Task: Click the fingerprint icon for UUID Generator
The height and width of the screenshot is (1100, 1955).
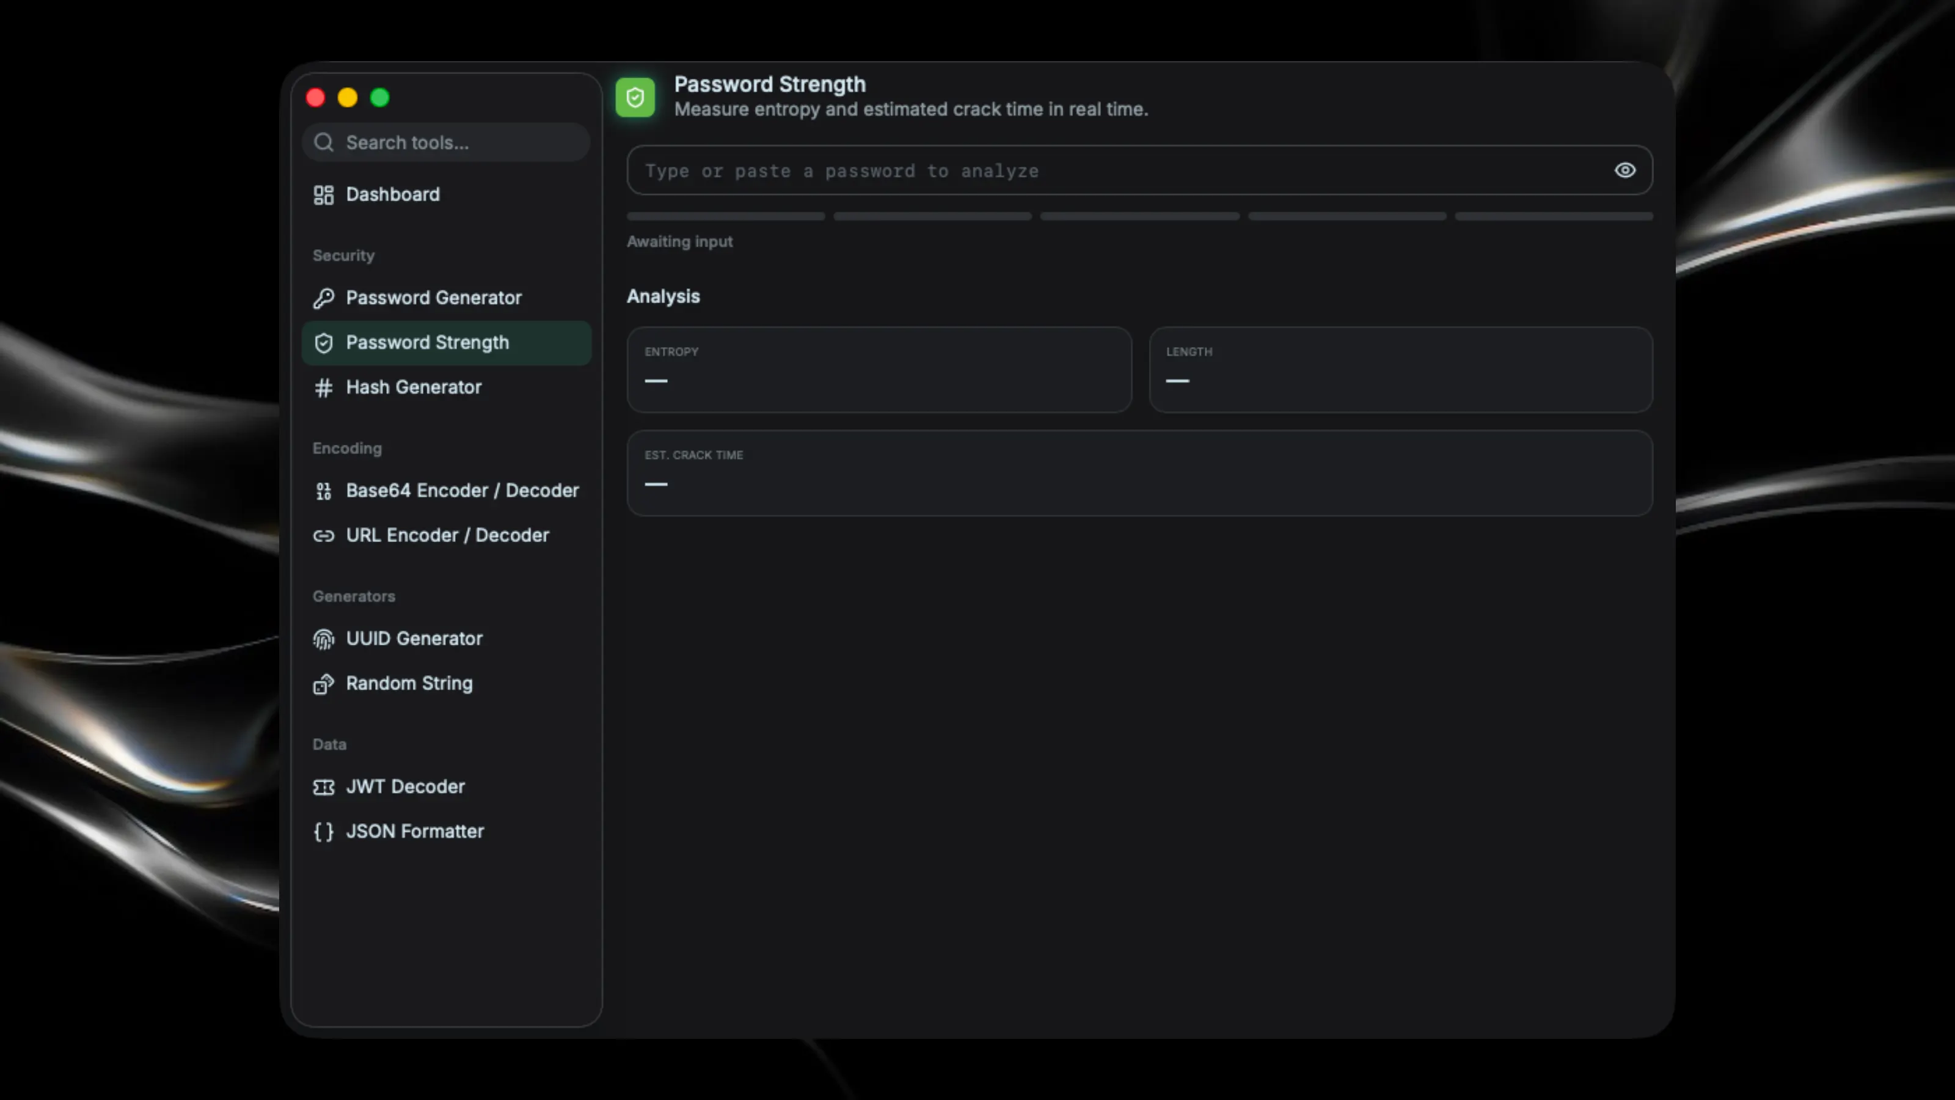Action: coord(323,639)
